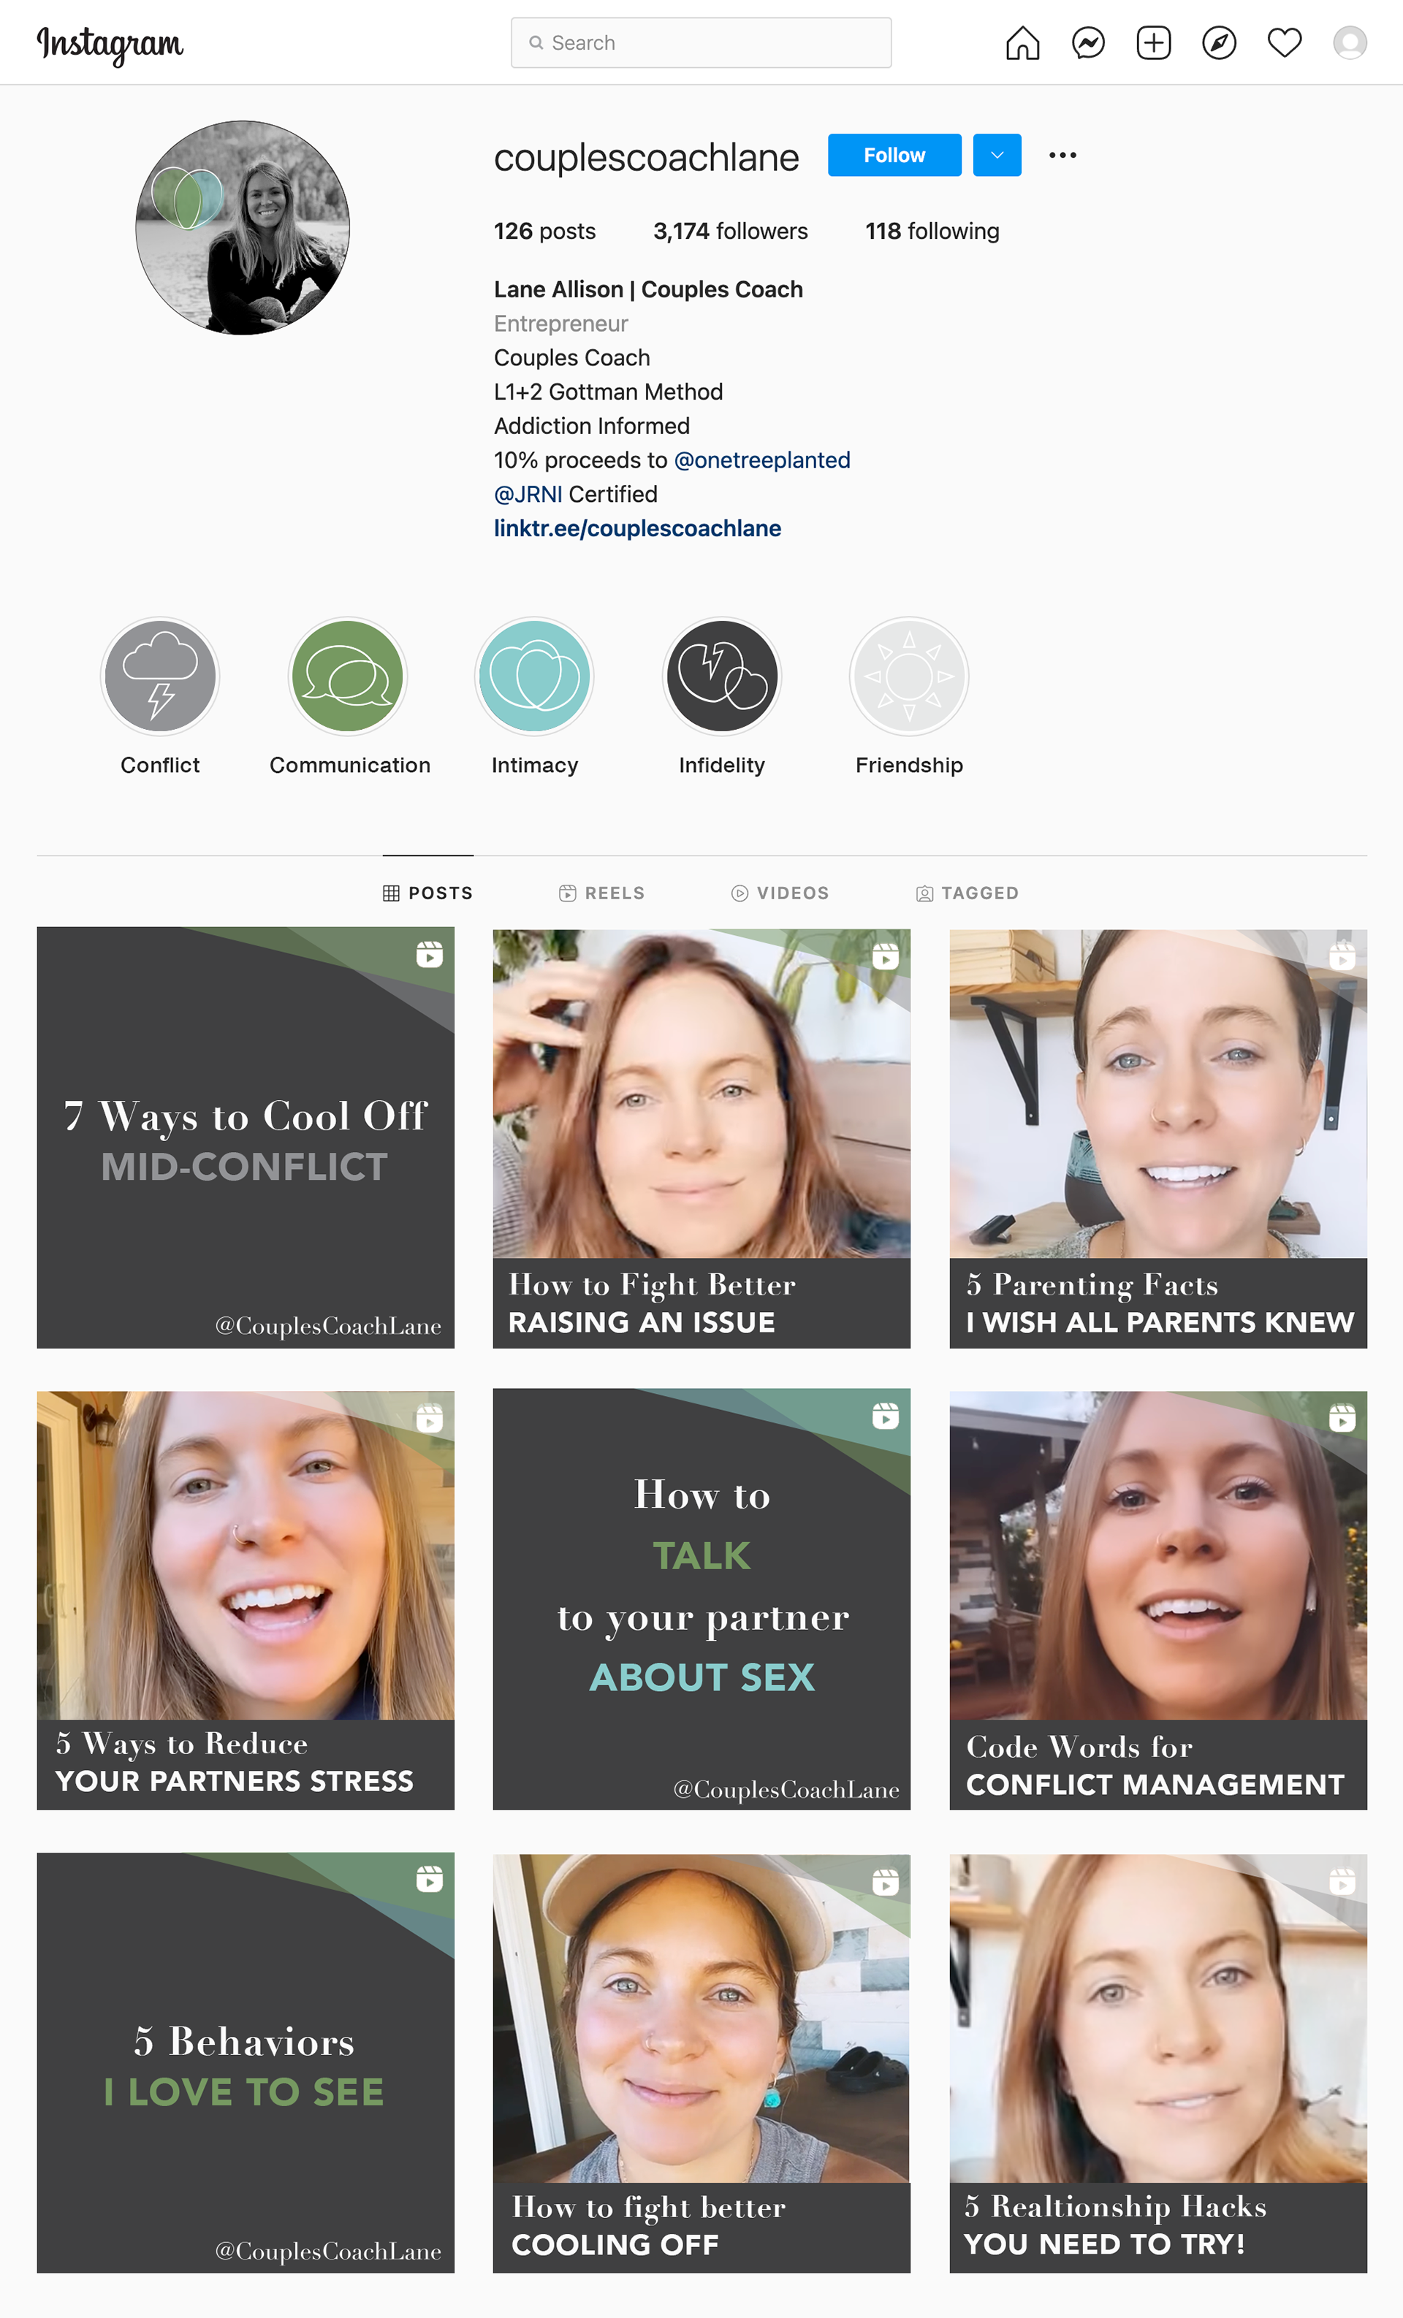Screen dimensions: 1403x2318
Task: Open @JRNI mention link
Action: (528, 494)
